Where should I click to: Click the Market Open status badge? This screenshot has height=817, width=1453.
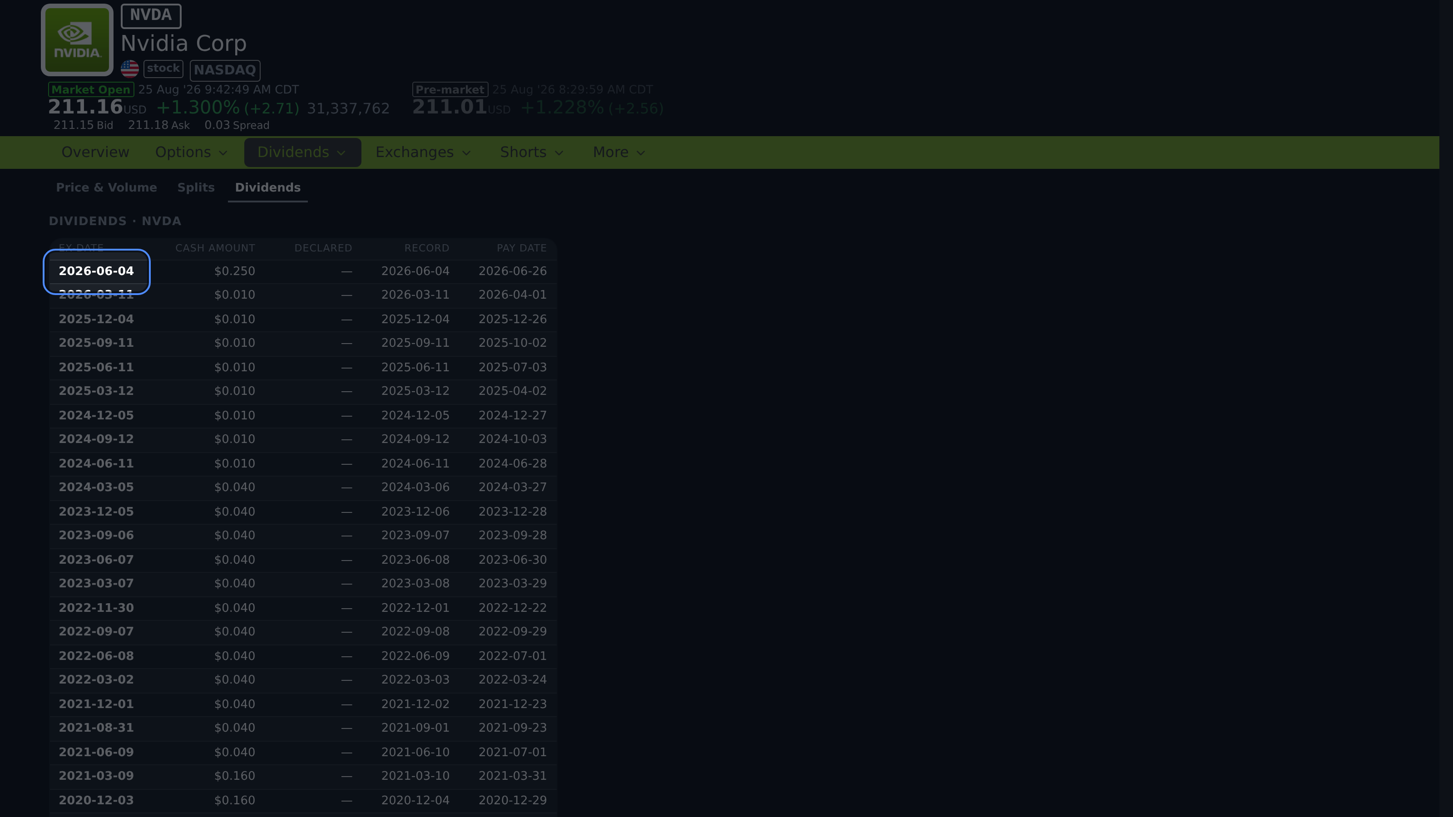pyautogui.click(x=91, y=90)
